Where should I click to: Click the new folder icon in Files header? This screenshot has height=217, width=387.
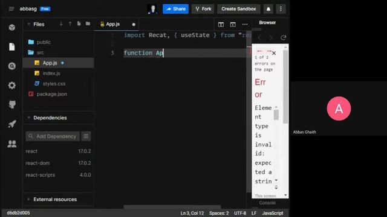point(88,24)
